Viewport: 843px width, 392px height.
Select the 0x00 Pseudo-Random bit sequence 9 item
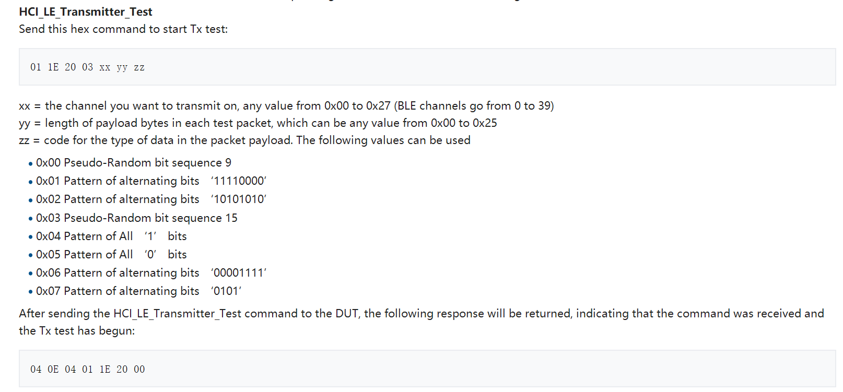click(134, 163)
